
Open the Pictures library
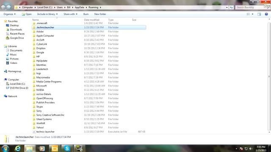[12, 59]
